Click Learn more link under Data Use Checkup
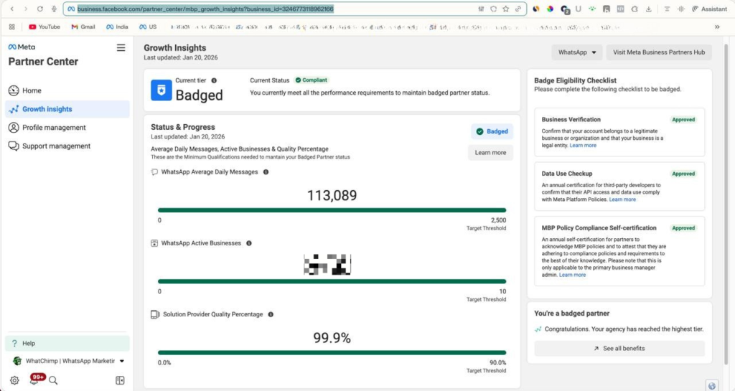The height and width of the screenshot is (391, 735). pyautogui.click(x=622, y=199)
